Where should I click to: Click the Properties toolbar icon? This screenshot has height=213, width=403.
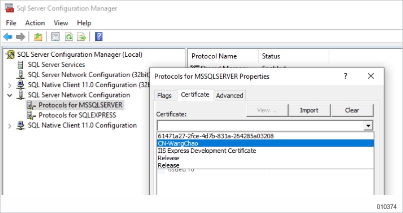[x=55, y=37]
